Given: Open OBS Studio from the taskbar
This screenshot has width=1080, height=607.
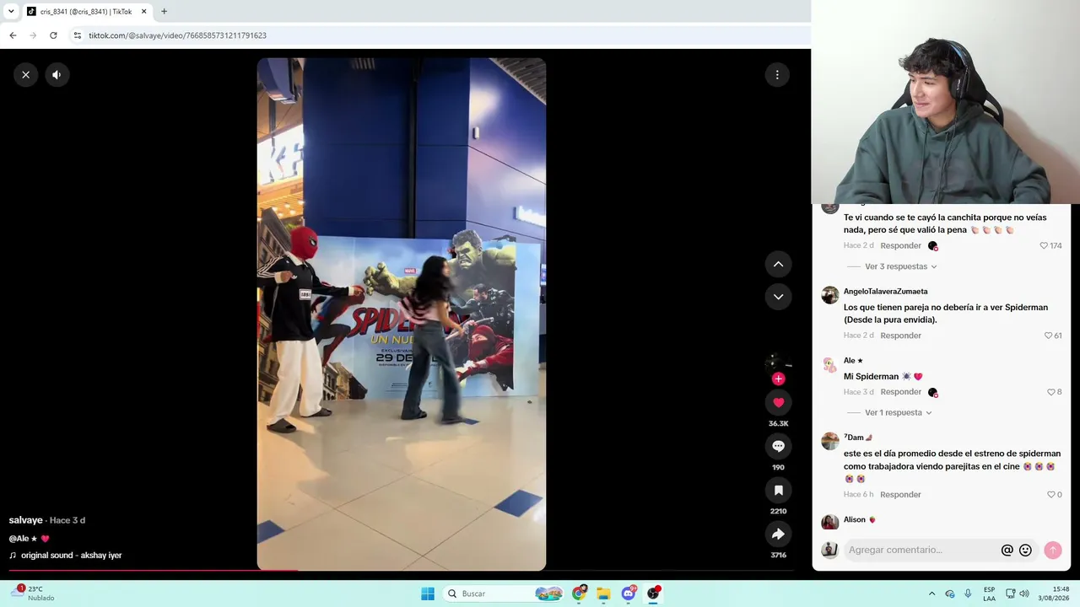Looking at the screenshot, I should click(653, 594).
